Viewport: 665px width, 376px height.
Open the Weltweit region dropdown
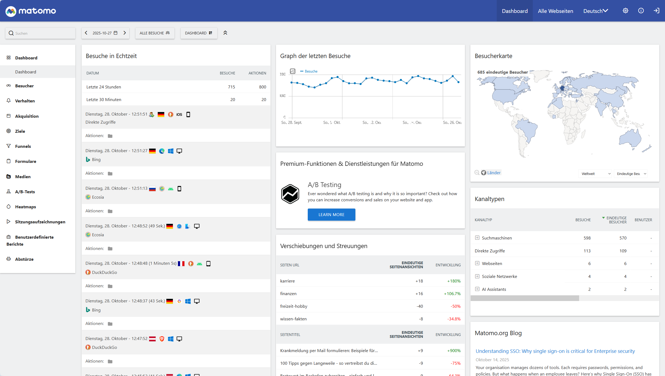595,174
